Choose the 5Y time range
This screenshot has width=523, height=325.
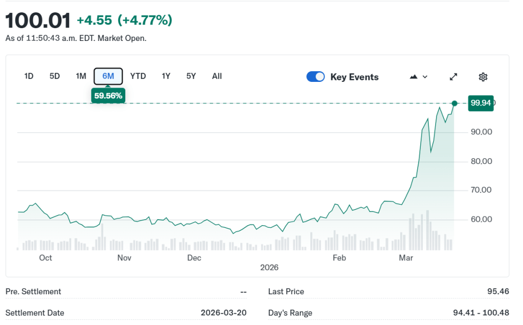[191, 76]
